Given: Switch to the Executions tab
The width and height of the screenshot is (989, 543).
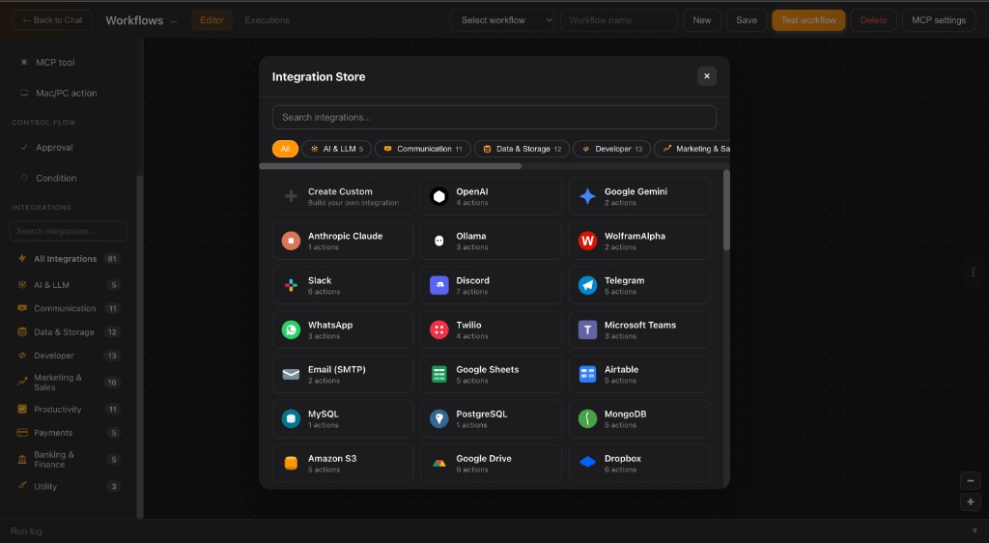Looking at the screenshot, I should 268,20.
